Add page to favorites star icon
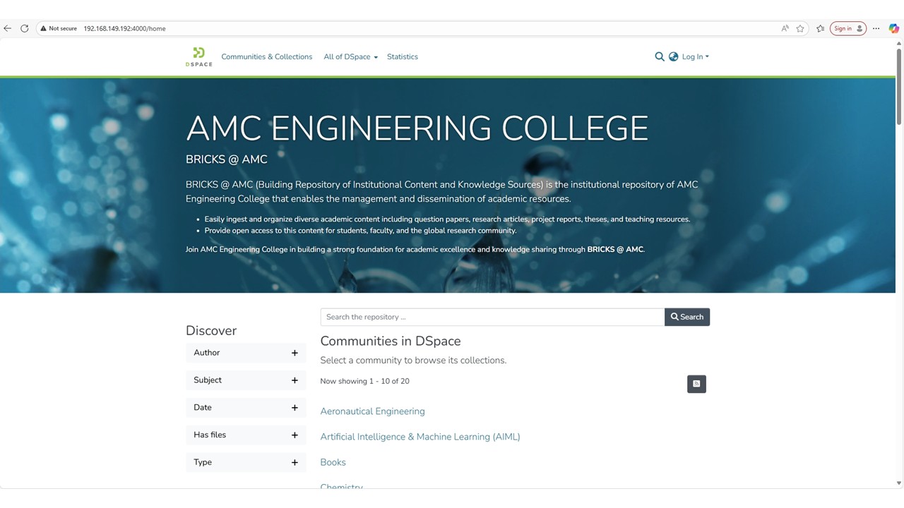904x508 pixels. (800, 28)
